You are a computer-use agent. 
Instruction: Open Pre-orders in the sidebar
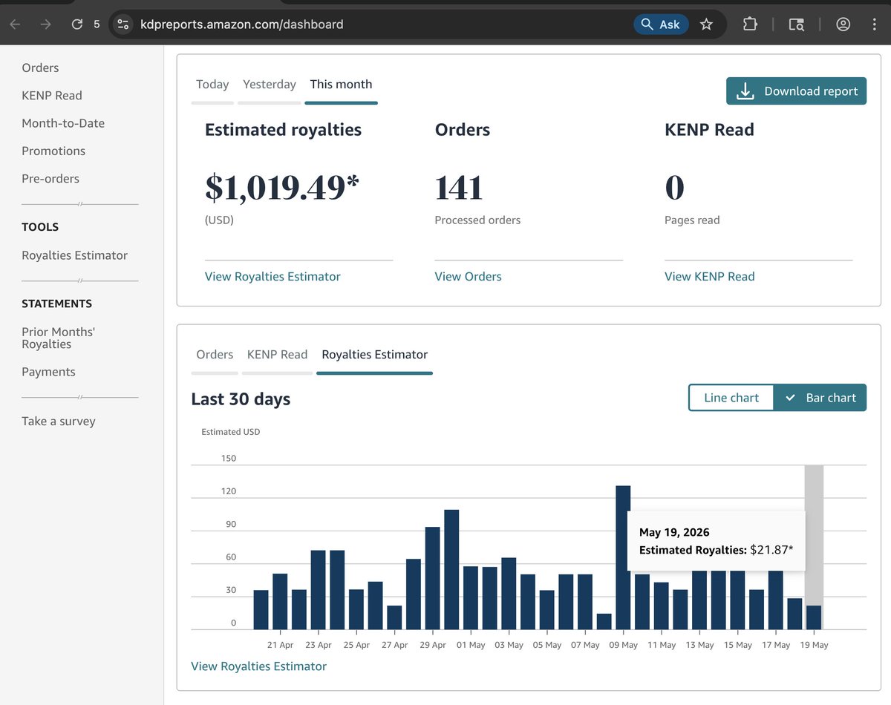pyautogui.click(x=50, y=178)
